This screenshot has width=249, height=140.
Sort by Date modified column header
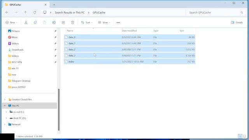point(129,31)
